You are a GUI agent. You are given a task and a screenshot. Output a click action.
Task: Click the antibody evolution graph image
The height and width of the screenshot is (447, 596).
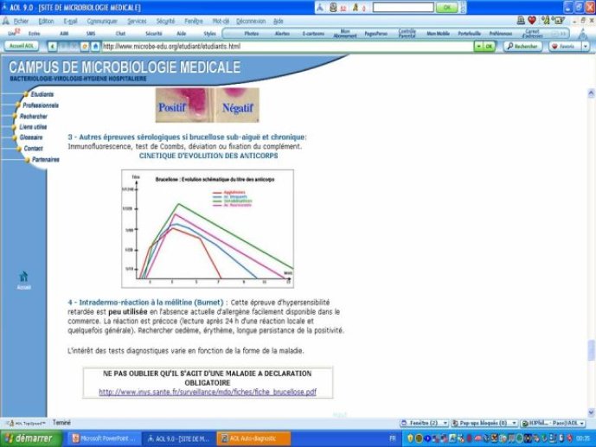pos(208,228)
